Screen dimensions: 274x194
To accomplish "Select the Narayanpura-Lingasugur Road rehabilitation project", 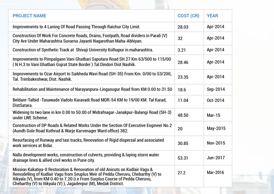I will point(92,89).
